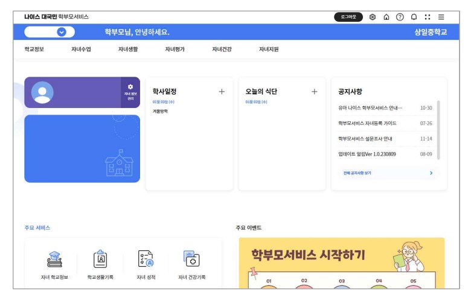
Task: Click the 10-30 notice date
Action: pyautogui.click(x=426, y=108)
